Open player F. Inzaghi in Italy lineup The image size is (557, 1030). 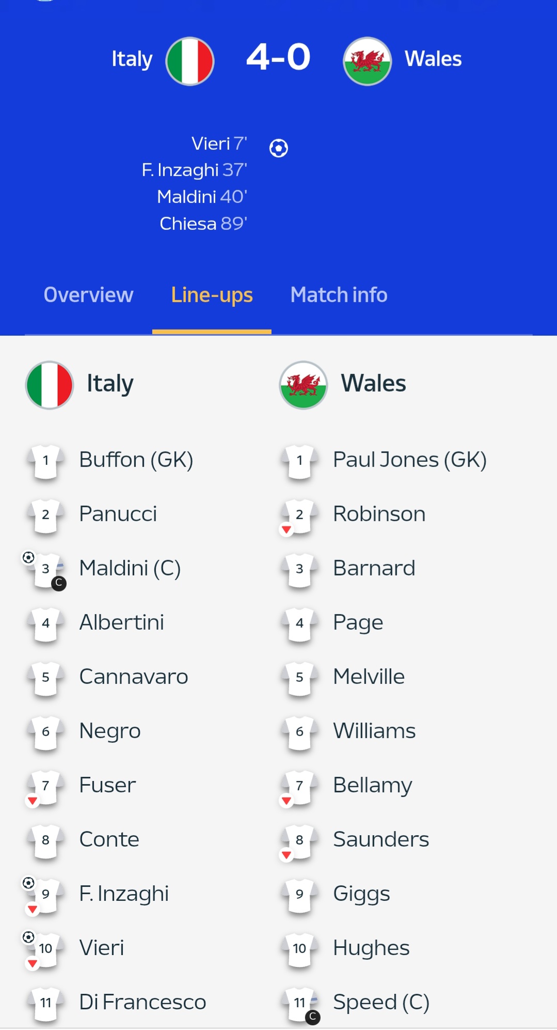pos(124,894)
